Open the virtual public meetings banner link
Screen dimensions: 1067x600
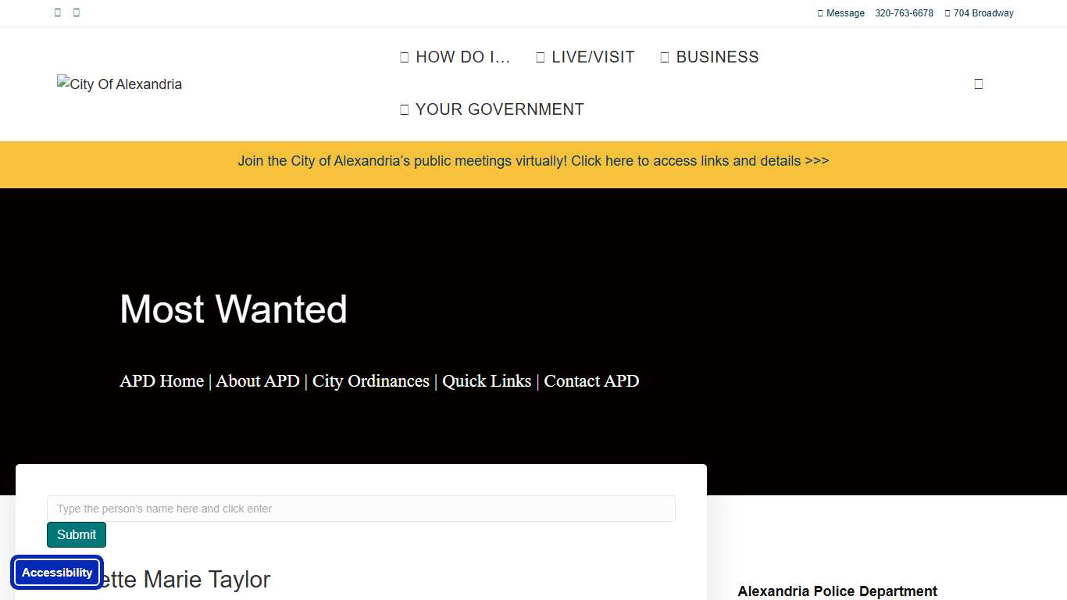533,161
